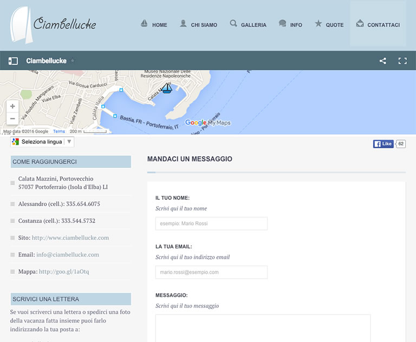Click the star icon beside QUOTE
Image resolution: width=416 pixels, height=342 pixels.
pos(318,23)
